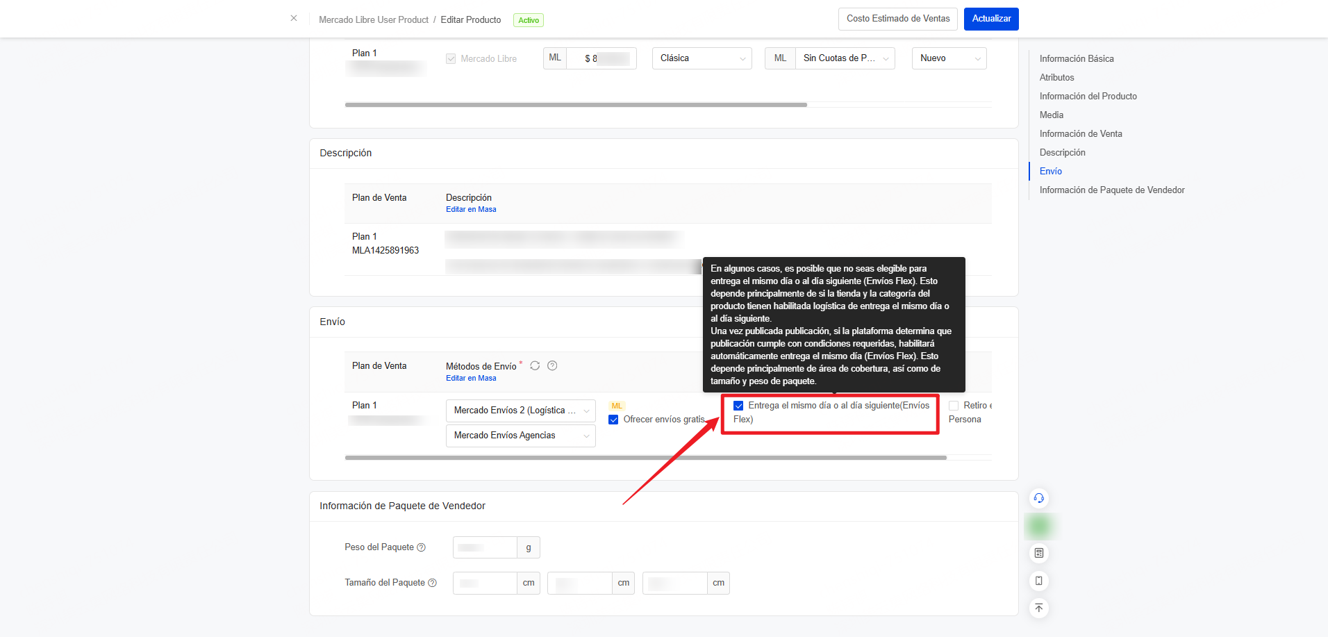Open the Mercado Envíos Agencias dropdown
Screen dimensions: 1328x637
point(521,436)
